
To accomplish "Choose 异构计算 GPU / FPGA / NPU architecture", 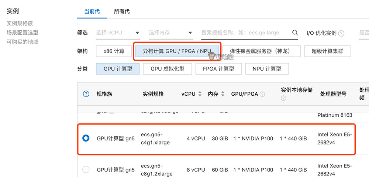I will [177, 51].
